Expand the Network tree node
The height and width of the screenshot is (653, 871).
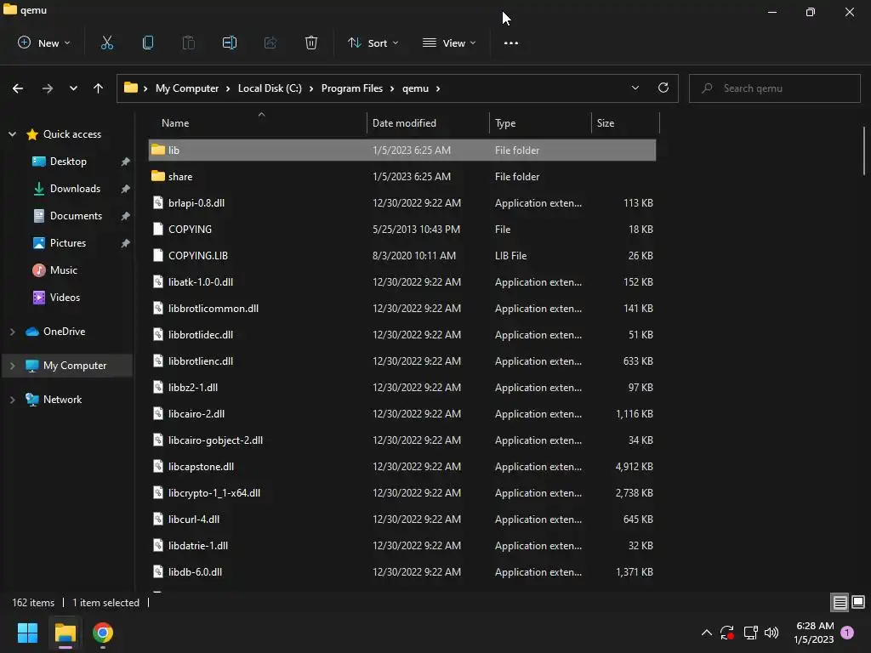12,400
